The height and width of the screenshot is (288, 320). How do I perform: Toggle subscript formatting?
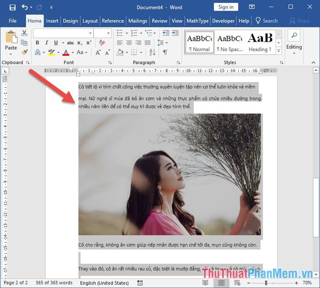coord(80,43)
